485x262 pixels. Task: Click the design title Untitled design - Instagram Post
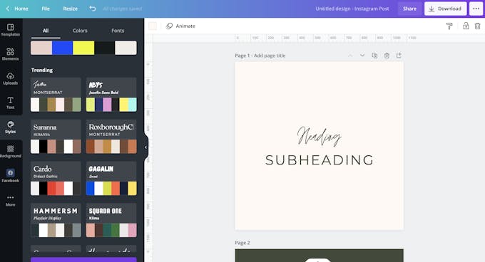(x=352, y=9)
